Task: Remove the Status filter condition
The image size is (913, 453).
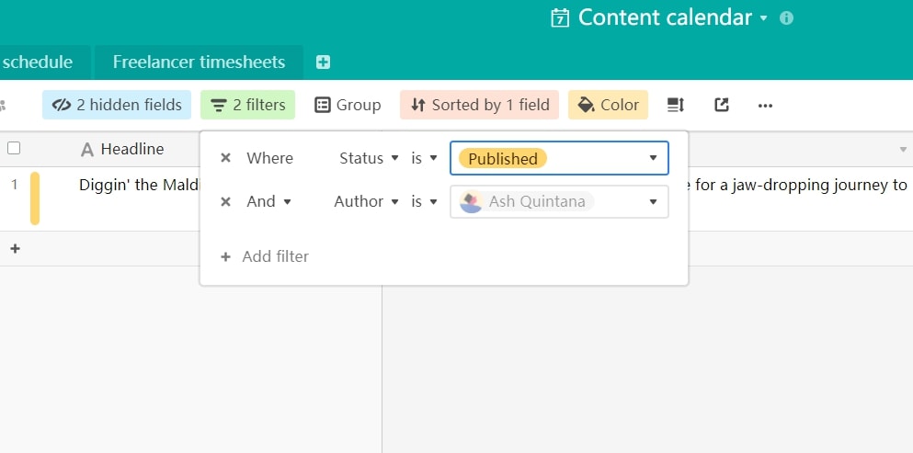Action: tap(225, 158)
